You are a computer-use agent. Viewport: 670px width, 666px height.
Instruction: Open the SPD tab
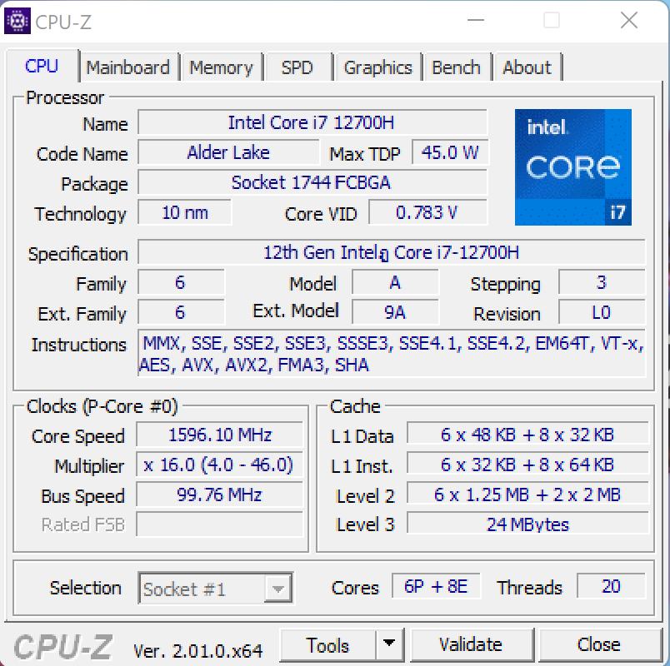pyautogui.click(x=297, y=67)
